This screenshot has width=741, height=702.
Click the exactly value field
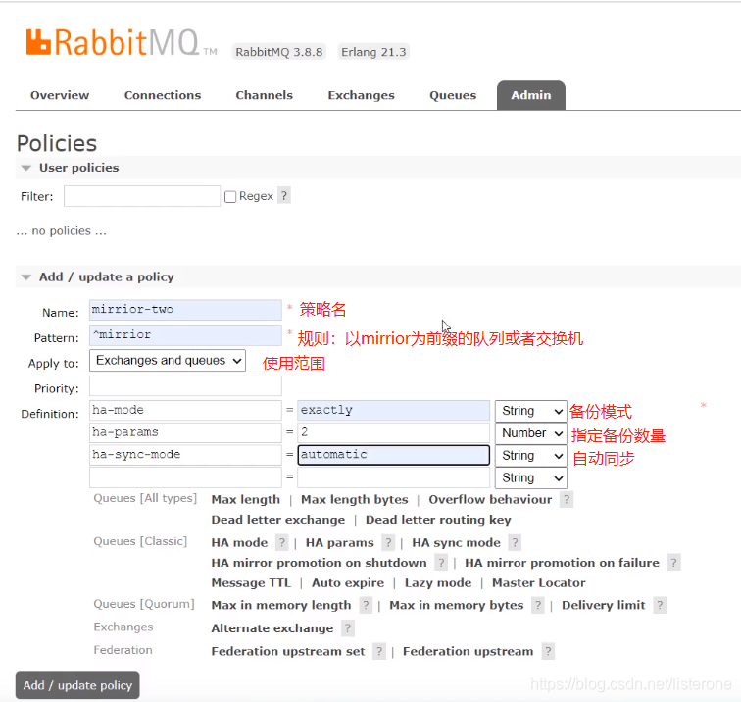coord(394,411)
